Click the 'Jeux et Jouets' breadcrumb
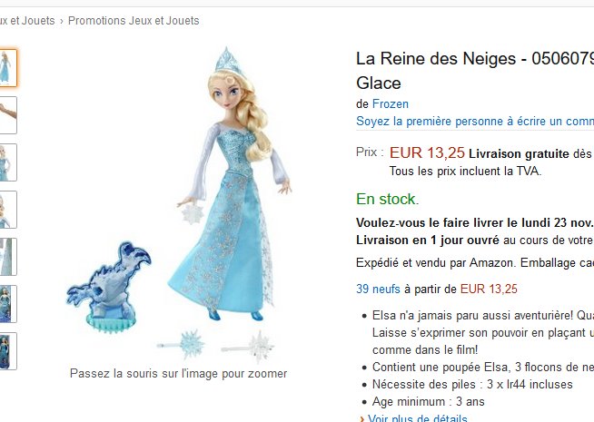Image resolution: width=594 pixels, height=422 pixels. click(x=27, y=21)
